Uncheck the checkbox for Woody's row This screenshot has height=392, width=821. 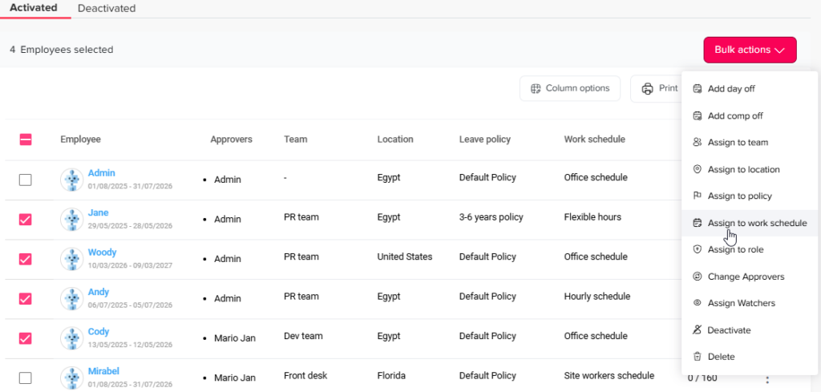coord(25,259)
